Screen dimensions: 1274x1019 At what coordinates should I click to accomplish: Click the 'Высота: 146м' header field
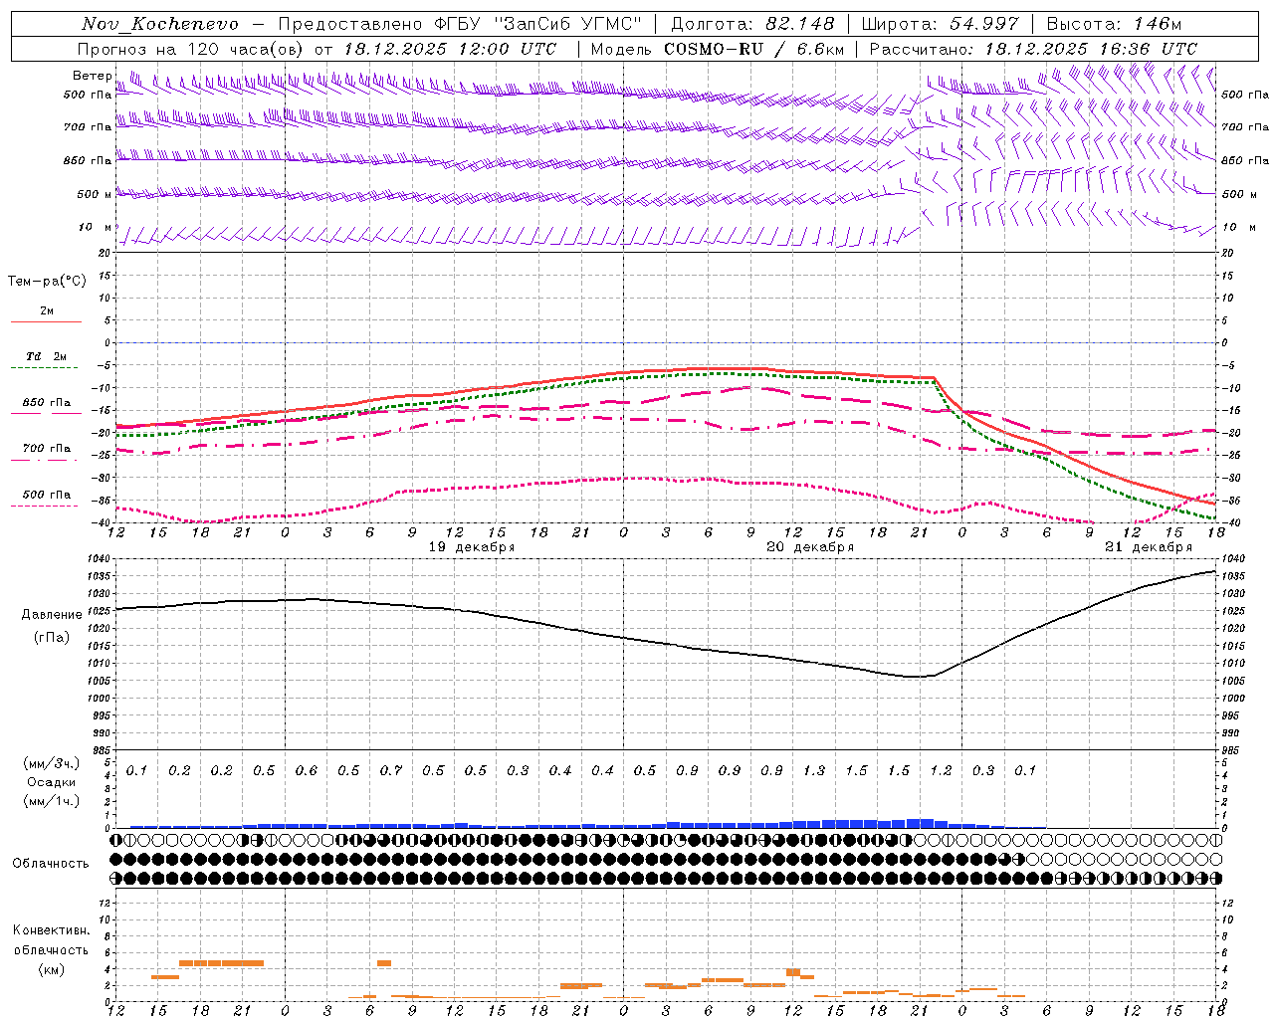click(1114, 24)
